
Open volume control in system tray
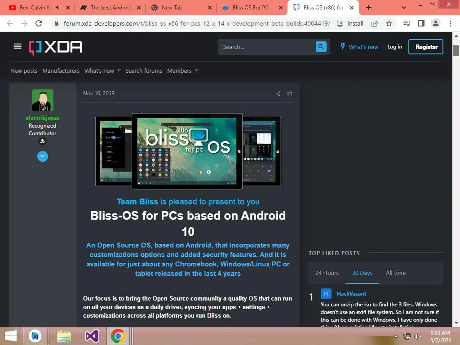pos(417,336)
